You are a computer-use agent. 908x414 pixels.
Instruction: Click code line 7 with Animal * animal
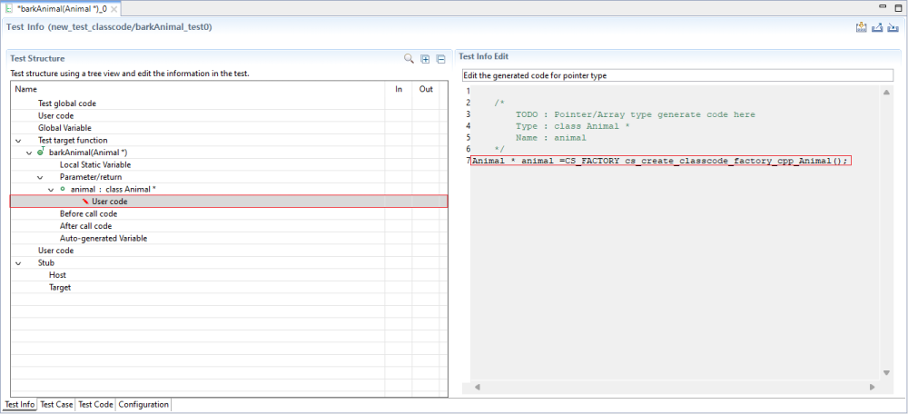659,161
